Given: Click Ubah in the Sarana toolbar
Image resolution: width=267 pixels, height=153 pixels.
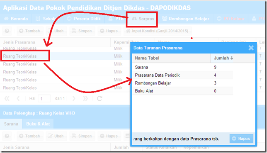Looking at the screenshot, I should pos(56,136).
